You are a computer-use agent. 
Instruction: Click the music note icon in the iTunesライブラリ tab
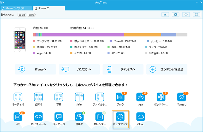click(x=3, y=8)
